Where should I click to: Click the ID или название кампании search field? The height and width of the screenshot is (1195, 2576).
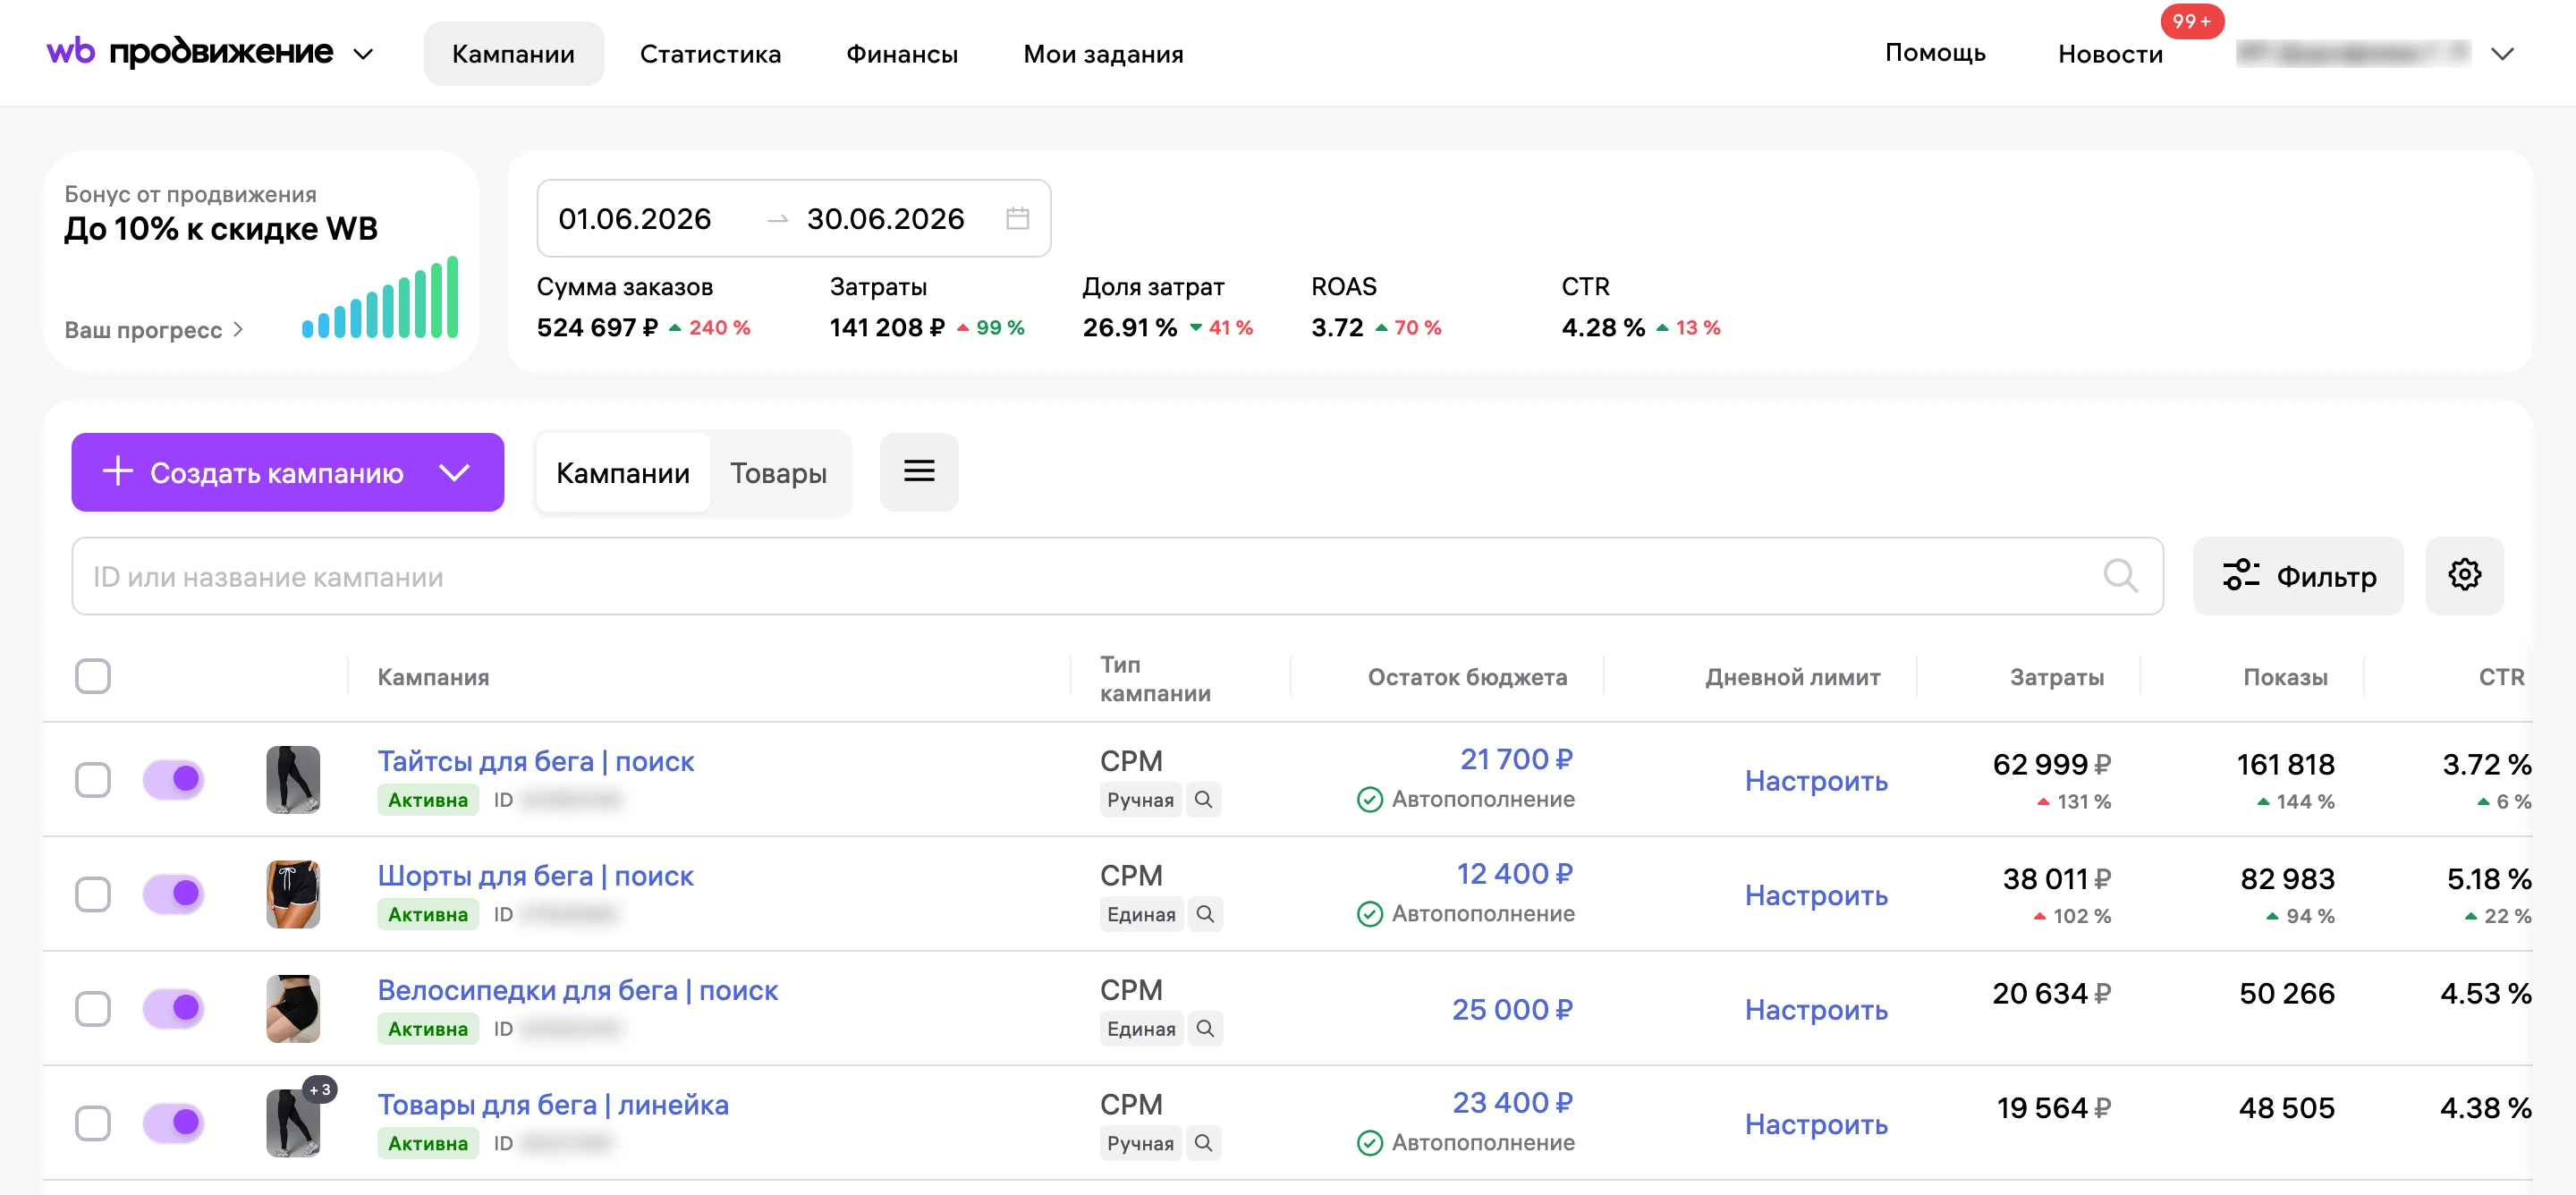1117,576
